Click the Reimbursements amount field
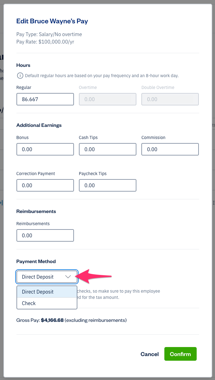Image resolution: width=215 pixels, height=380 pixels. tap(45, 235)
